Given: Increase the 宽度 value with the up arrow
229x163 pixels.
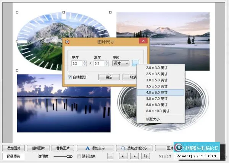Looking at the screenshot, I should point(85,62).
